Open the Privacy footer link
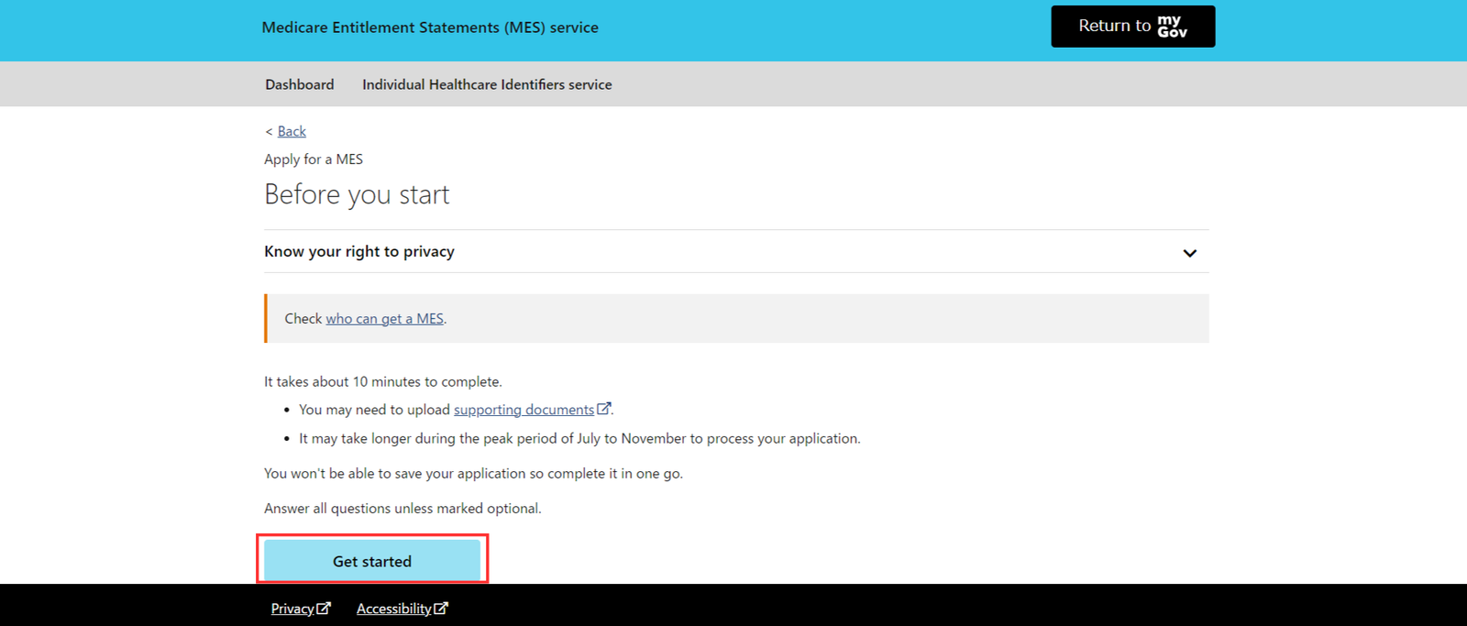This screenshot has height=626, width=1467. [292, 609]
